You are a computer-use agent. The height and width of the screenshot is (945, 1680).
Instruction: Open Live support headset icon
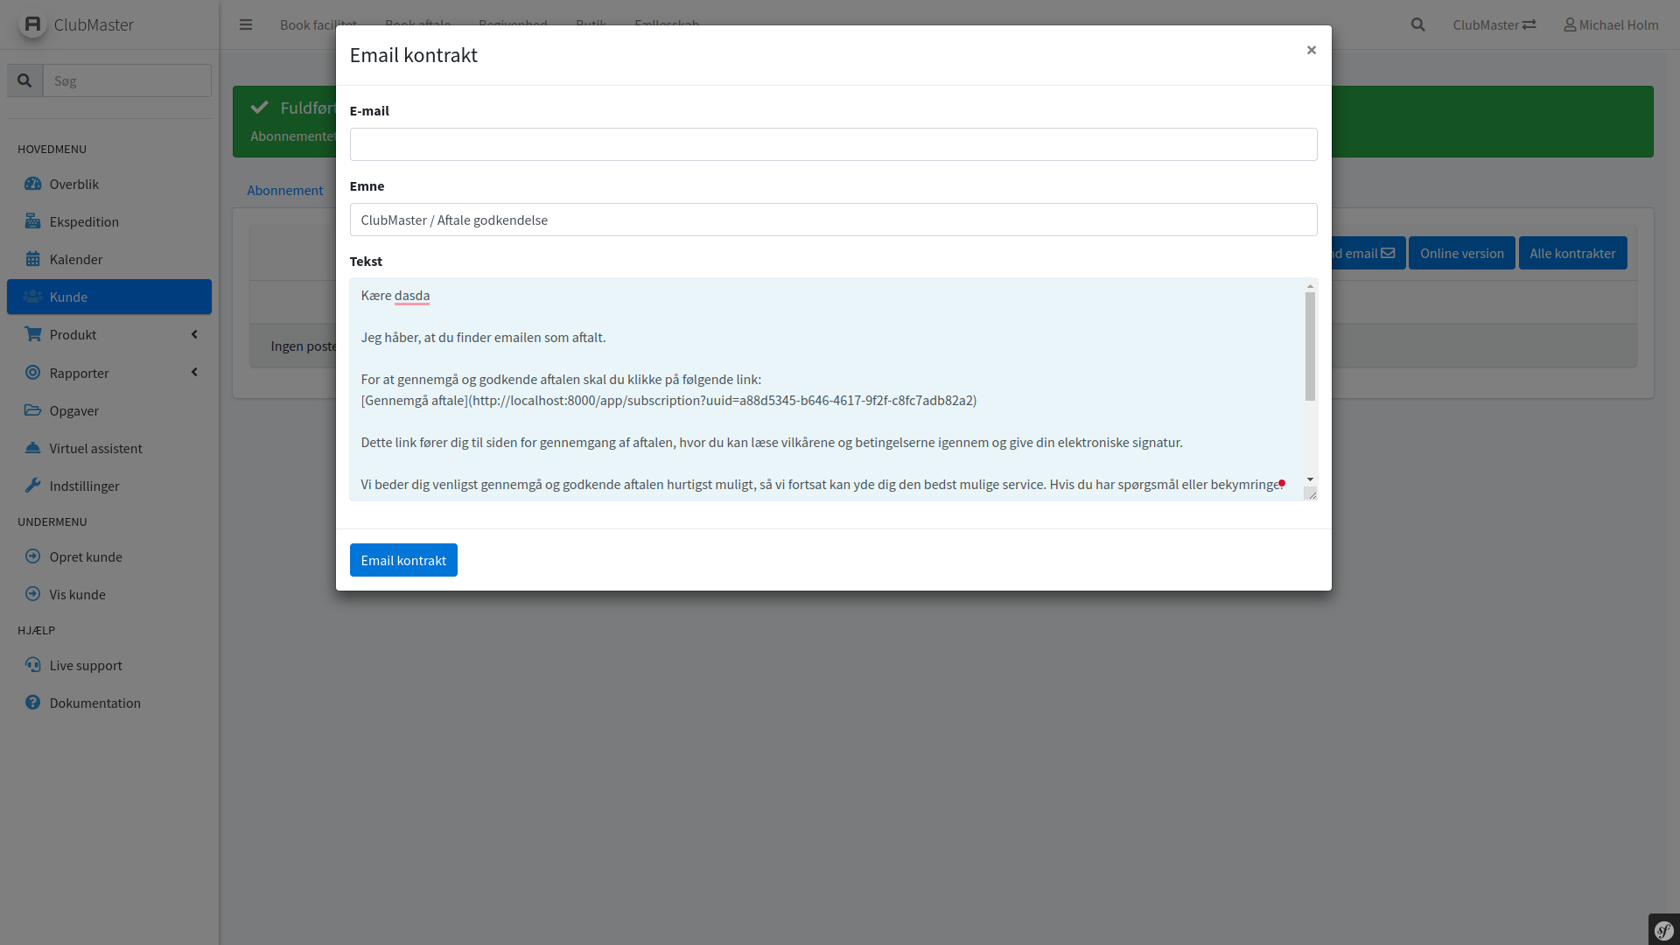[x=32, y=665]
